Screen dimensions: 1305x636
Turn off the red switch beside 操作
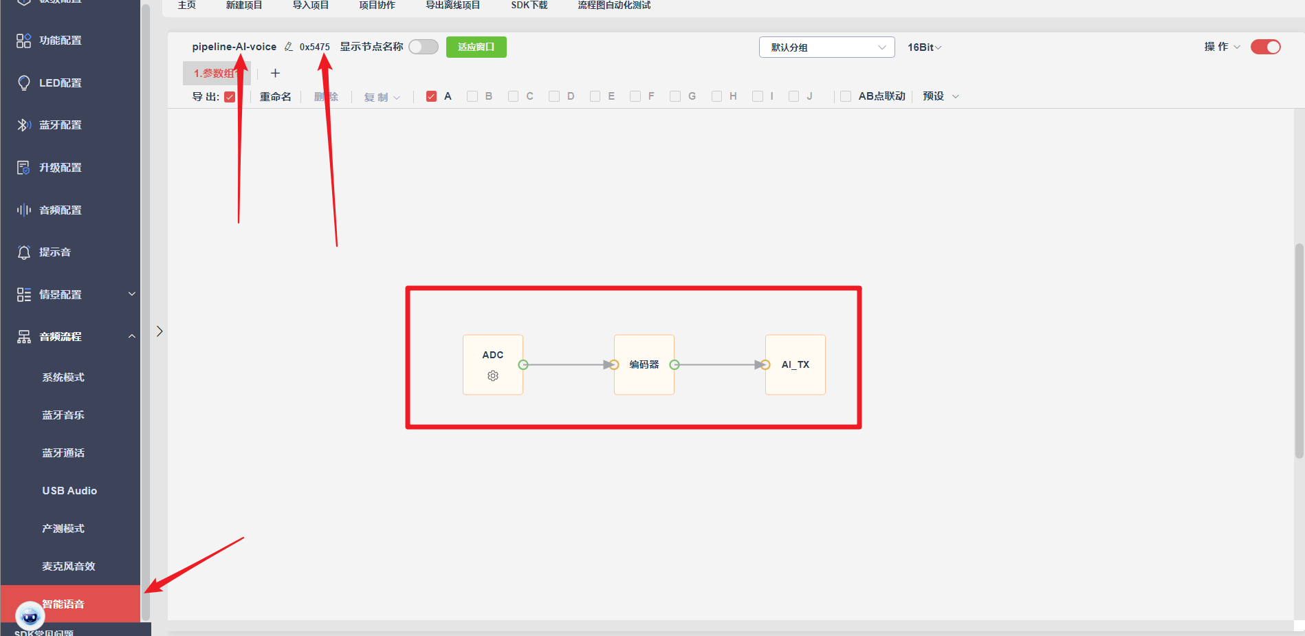click(x=1266, y=47)
